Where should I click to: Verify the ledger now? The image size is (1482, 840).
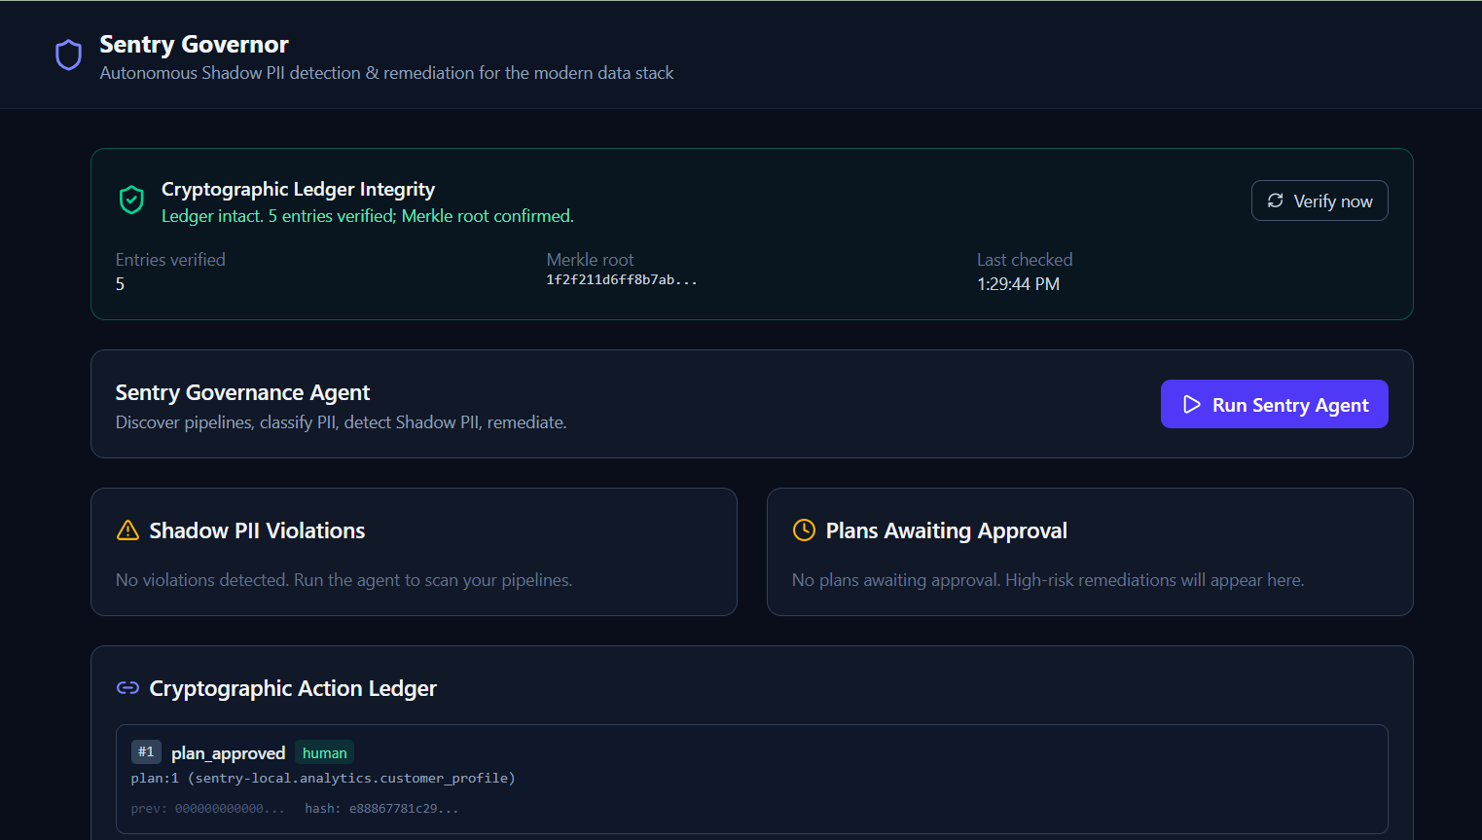pyautogui.click(x=1319, y=201)
